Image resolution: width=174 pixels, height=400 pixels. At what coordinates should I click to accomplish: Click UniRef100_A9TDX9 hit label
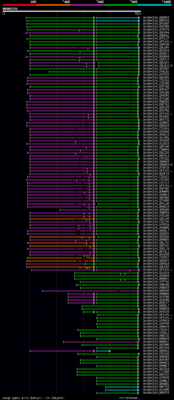tap(156, 312)
